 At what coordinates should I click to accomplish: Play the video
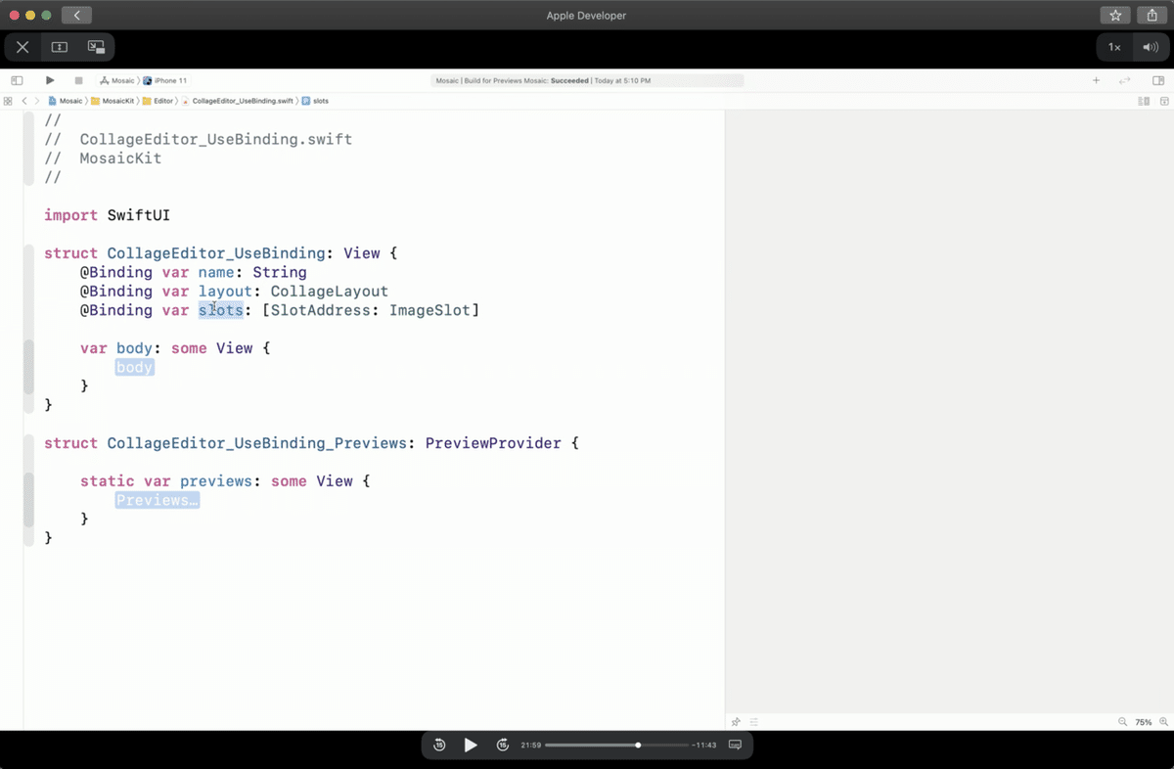click(471, 746)
